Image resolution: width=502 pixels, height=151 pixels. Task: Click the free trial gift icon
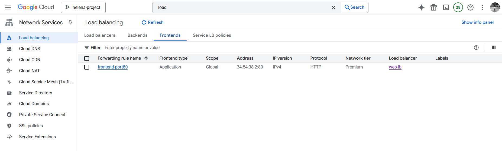[433, 7]
